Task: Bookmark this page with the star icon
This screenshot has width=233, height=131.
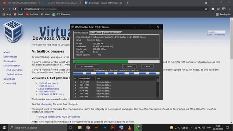Action: coord(206,9)
